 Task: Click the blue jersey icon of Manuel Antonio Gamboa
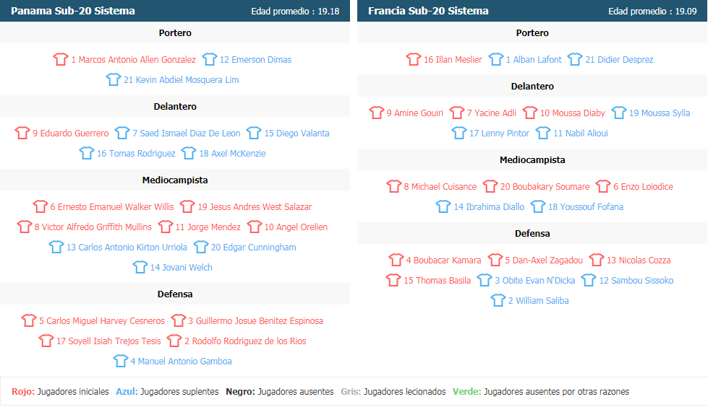[121, 361]
